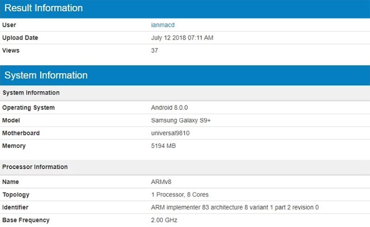Image resolution: width=370 pixels, height=227 pixels.
Task: Open the ianmacd user profile link
Action: click(163, 25)
